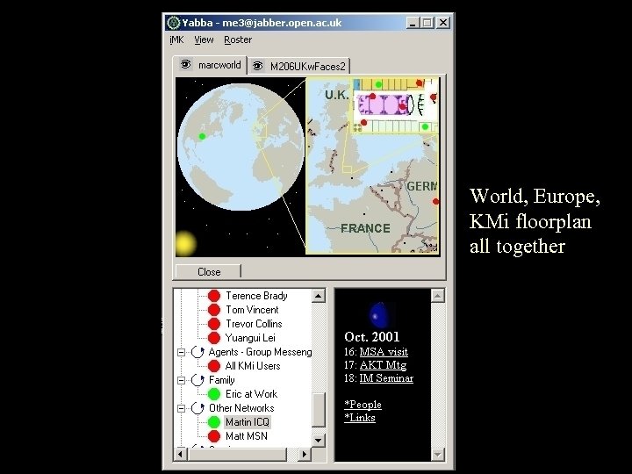Screen dimensions: 632x474
Task: Click the red status icon for Matt MSN
Action: point(214,436)
